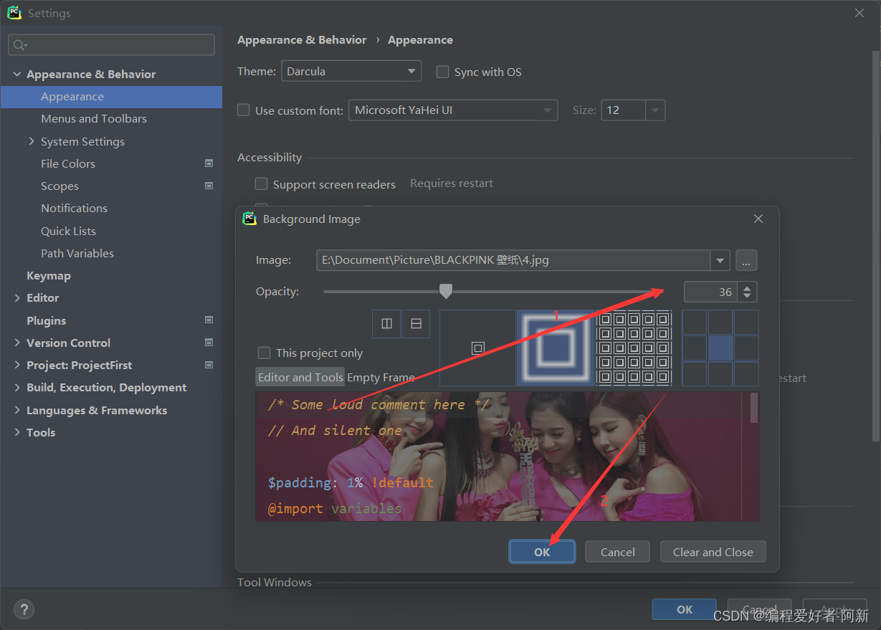The image size is (881, 630).
Task: Enable This project only checkbox
Action: tap(265, 353)
